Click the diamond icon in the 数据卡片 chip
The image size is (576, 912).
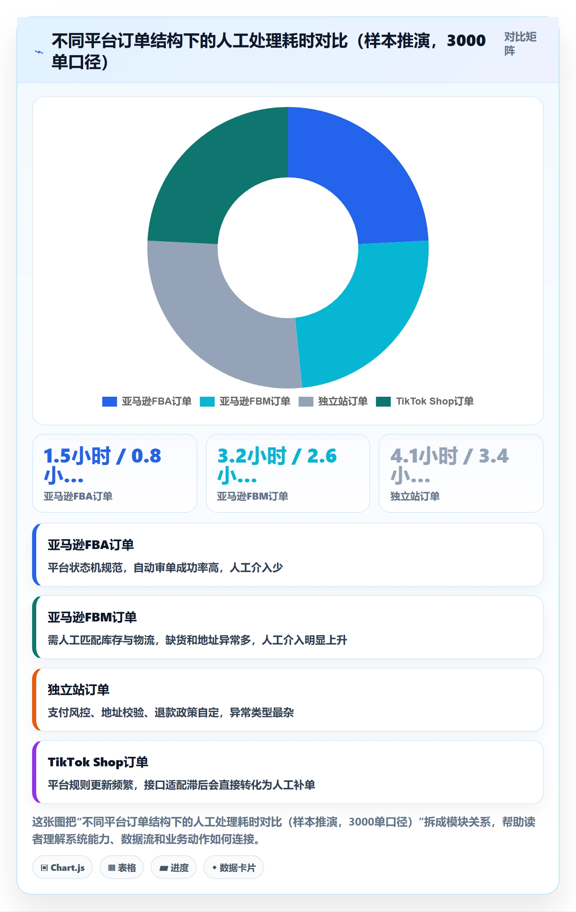click(214, 868)
